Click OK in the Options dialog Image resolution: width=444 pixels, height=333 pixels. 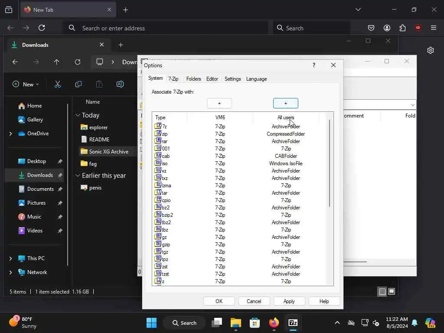(219, 301)
